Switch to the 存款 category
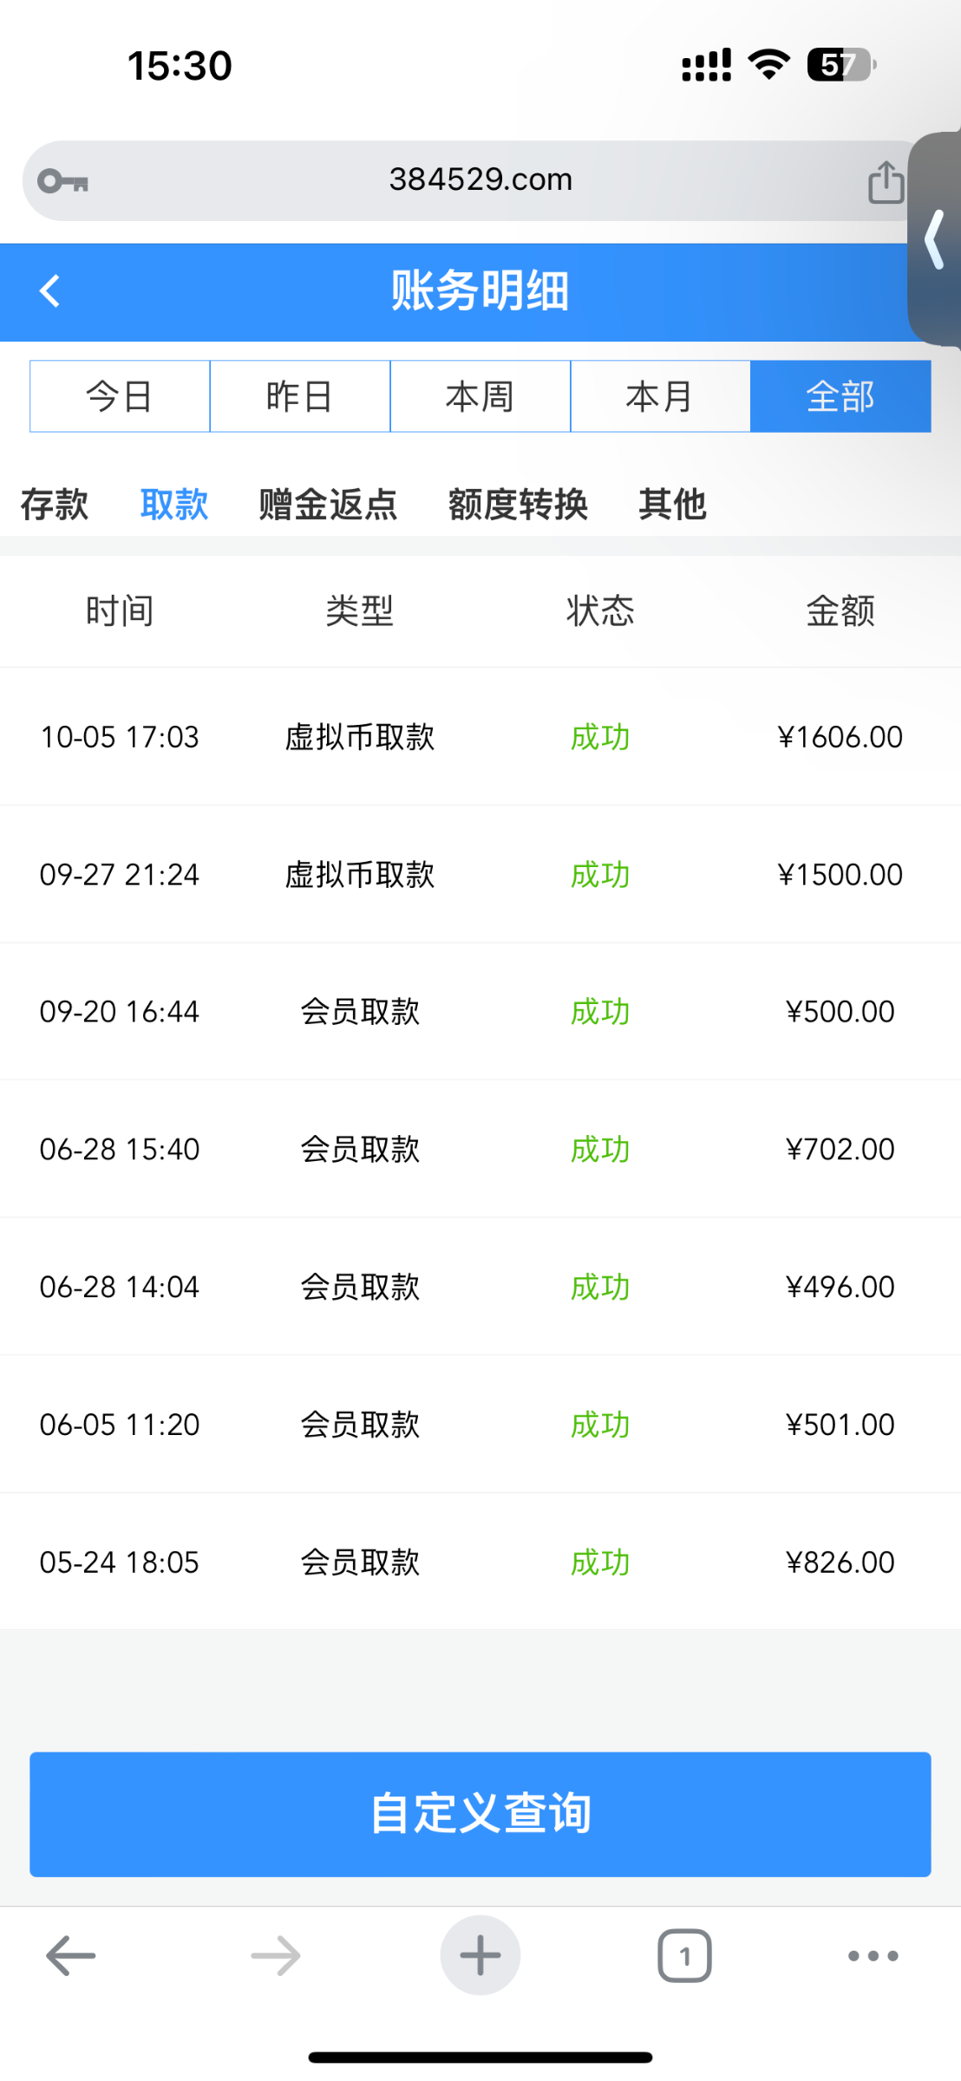The image size is (961, 2081). coord(54,504)
